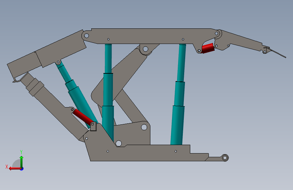Click the ring eyelet at the base's right end

click(x=225, y=158)
